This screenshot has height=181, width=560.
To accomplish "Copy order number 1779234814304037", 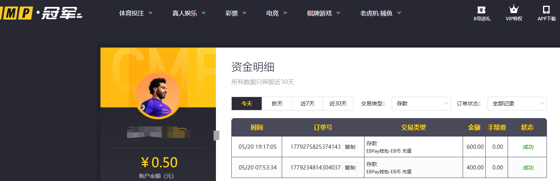I will pyautogui.click(x=350, y=168).
